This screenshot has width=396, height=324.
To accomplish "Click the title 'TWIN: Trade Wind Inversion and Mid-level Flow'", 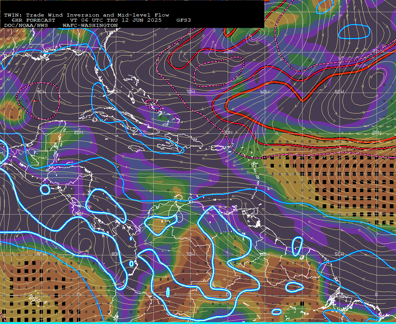I will 87,15.
